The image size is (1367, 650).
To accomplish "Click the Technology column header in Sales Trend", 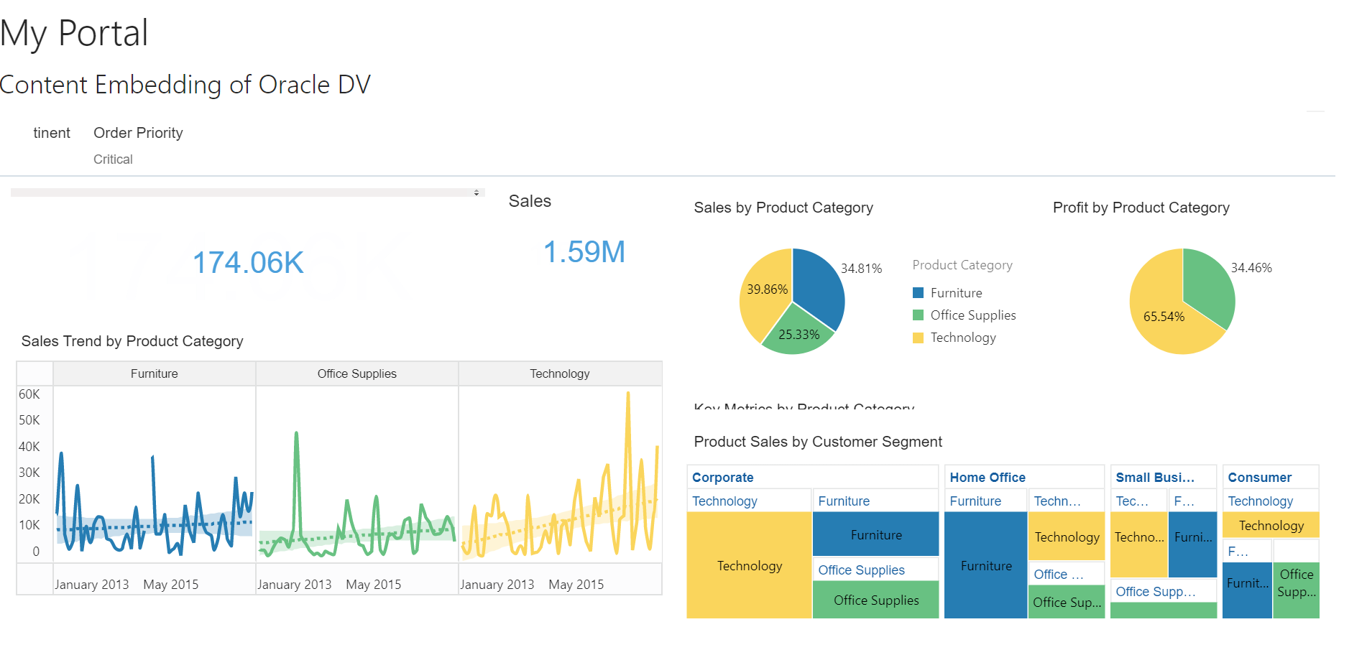I will pyautogui.click(x=560, y=373).
